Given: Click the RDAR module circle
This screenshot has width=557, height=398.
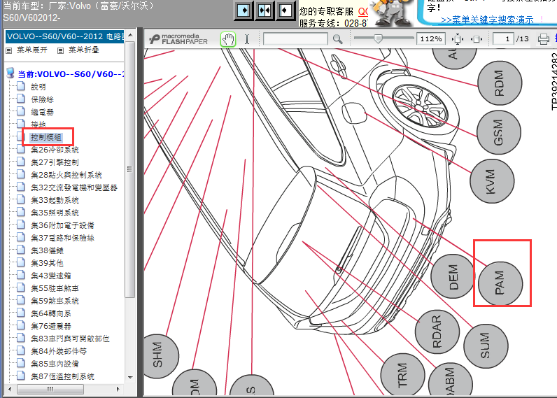Looking at the screenshot, I should coord(437,332).
